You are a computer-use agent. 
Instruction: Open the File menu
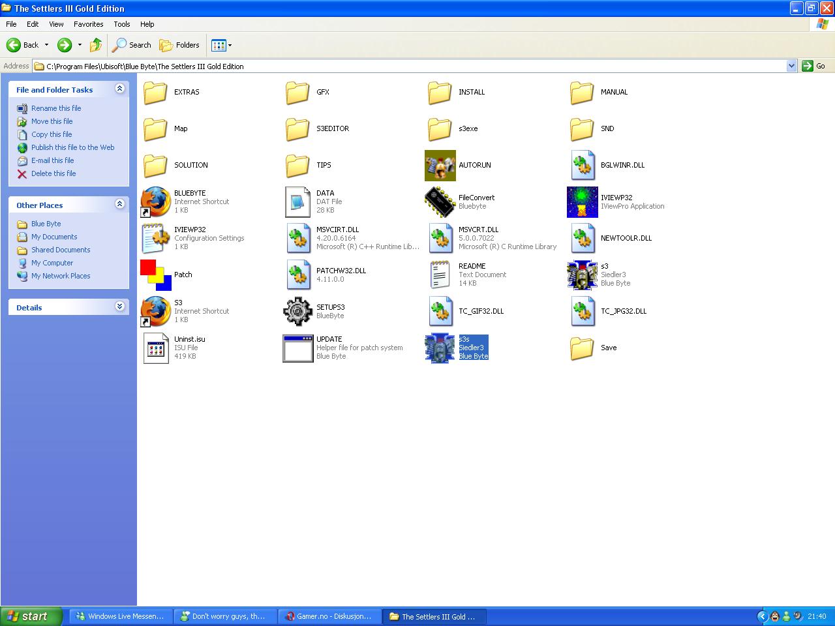pyautogui.click(x=11, y=24)
